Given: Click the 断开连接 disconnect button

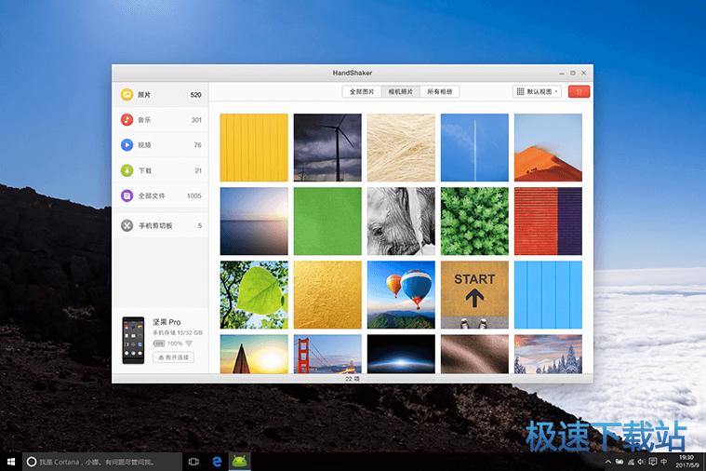Looking at the screenshot, I should [173, 357].
